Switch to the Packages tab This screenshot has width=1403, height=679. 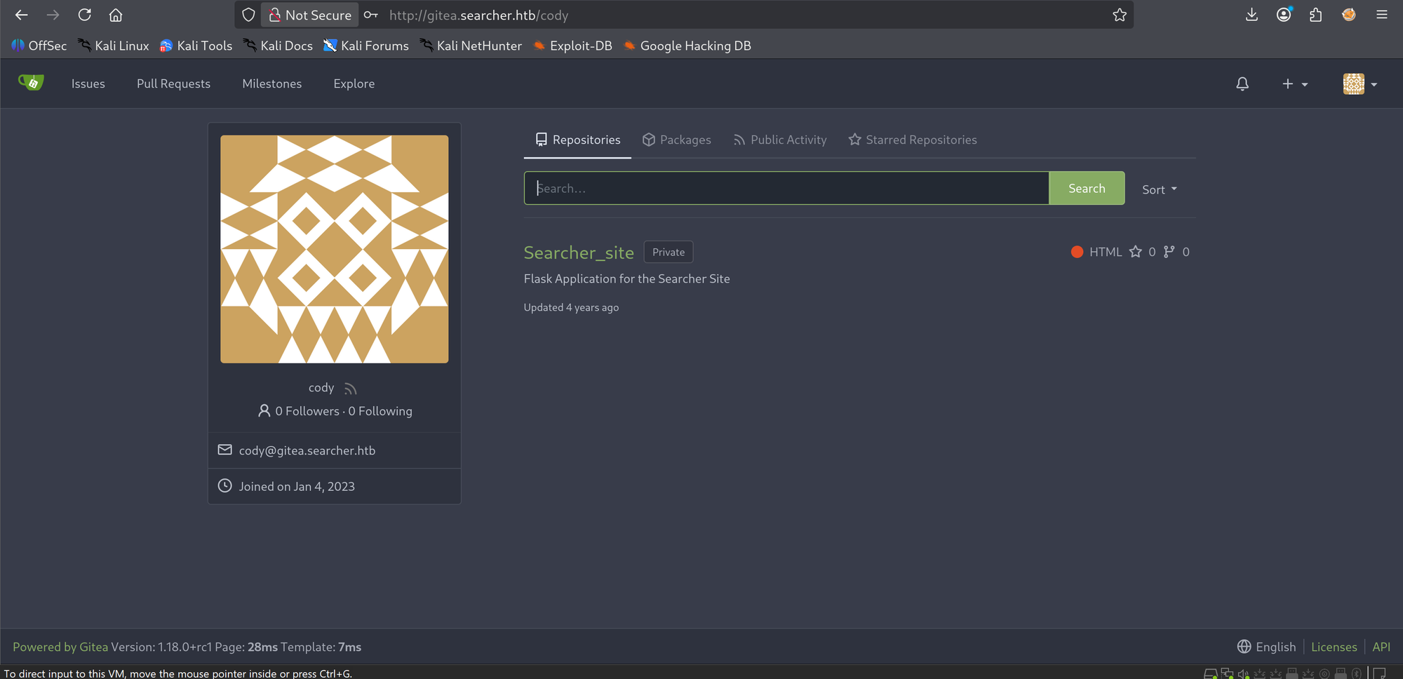tap(677, 140)
